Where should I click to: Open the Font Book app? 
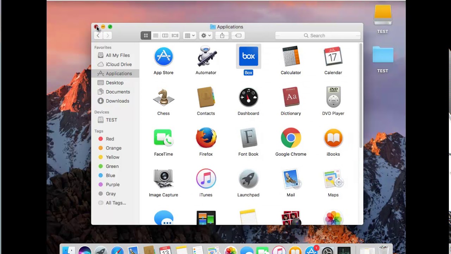tap(248, 138)
